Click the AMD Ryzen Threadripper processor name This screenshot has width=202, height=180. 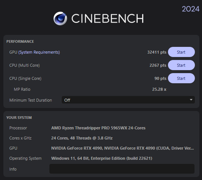[98, 128]
